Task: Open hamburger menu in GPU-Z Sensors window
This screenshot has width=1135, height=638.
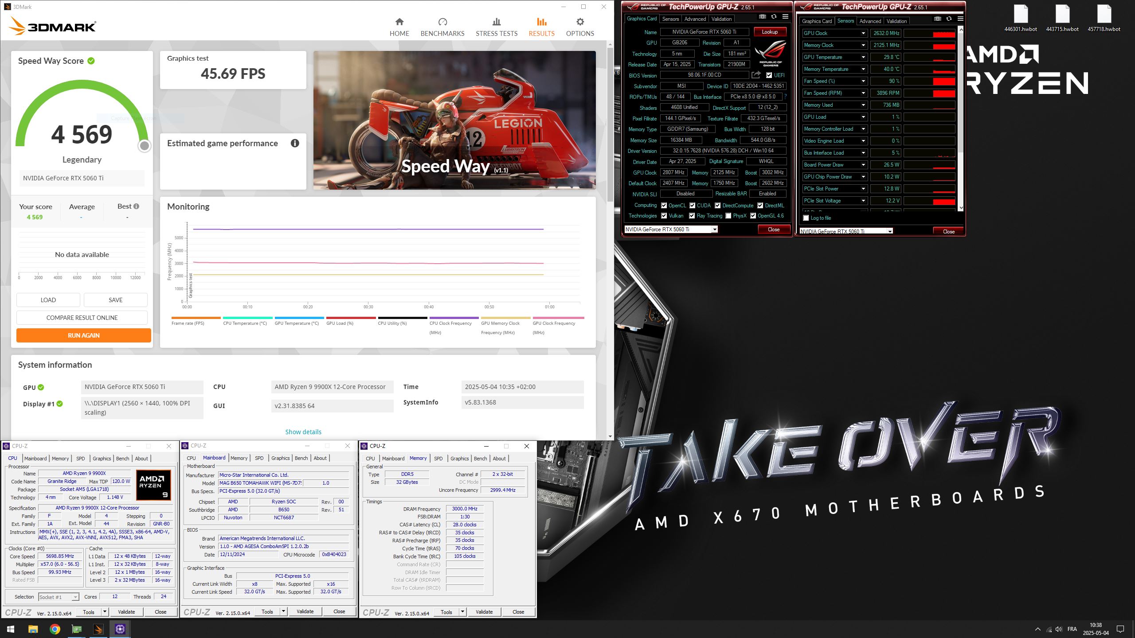Action: point(960,19)
